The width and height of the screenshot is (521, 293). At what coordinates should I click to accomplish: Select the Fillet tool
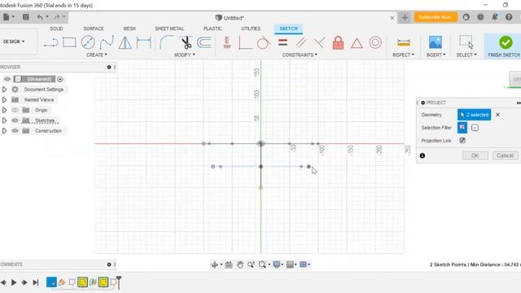(x=166, y=42)
